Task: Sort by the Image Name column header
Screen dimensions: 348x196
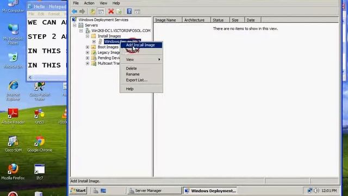Action: [x=168, y=20]
